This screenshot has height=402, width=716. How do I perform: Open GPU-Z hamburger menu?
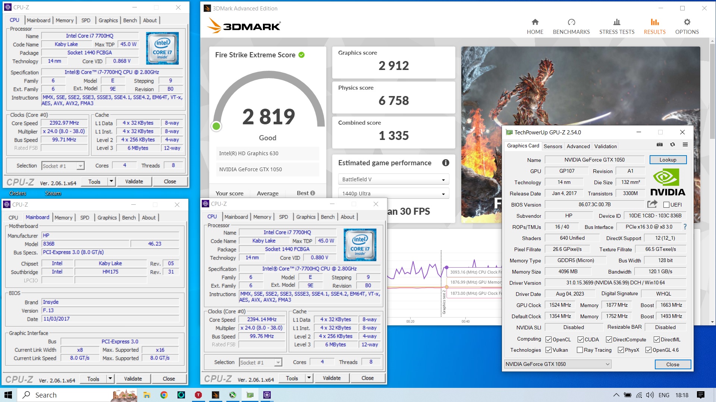pyautogui.click(x=685, y=145)
